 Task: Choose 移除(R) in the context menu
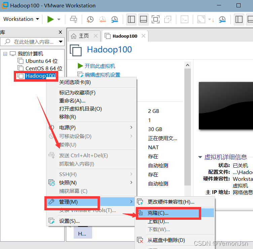pos(92,117)
